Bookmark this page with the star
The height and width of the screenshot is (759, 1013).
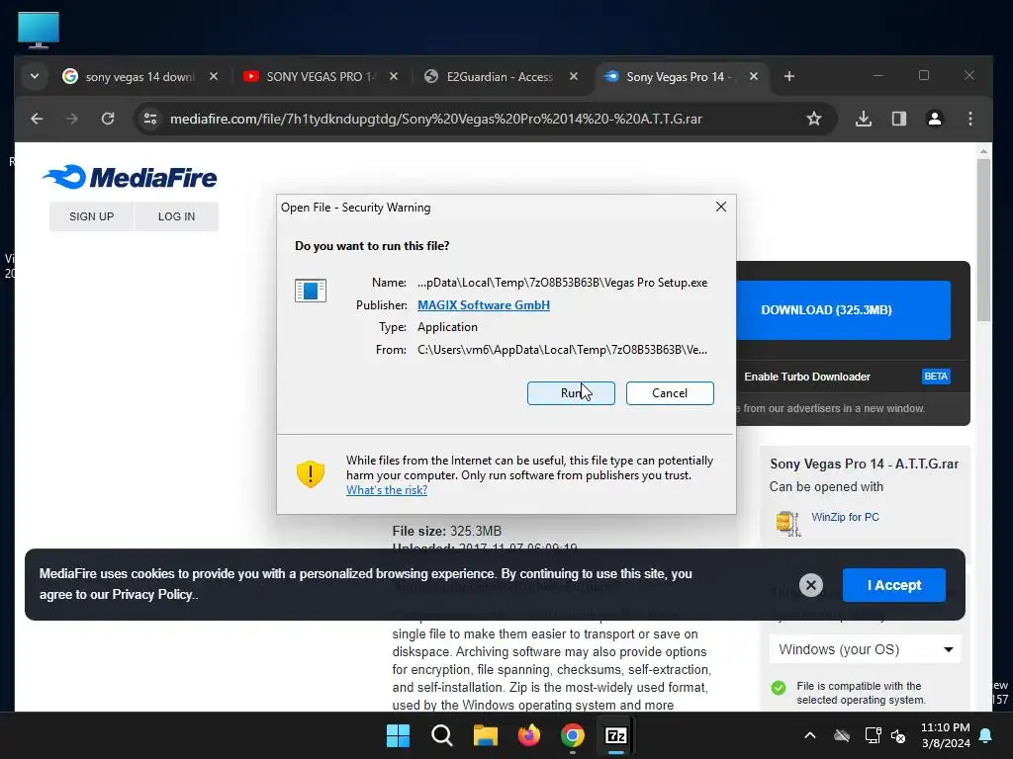[814, 119]
